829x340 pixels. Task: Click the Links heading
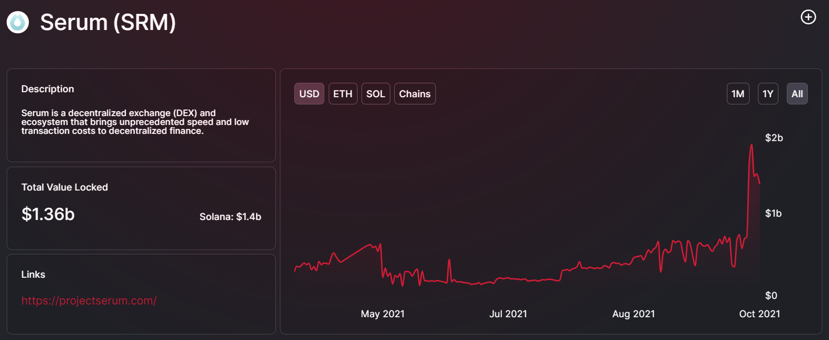33,274
